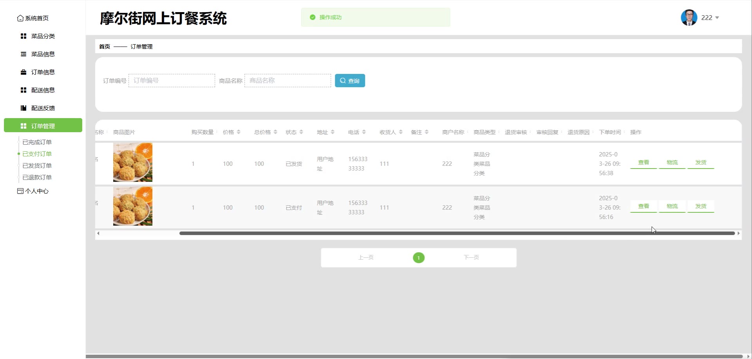
Task: Click the user avatar picture
Action: click(689, 18)
